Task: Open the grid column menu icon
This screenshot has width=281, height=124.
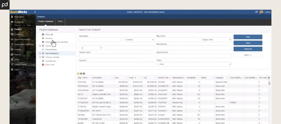Action: pos(269,78)
